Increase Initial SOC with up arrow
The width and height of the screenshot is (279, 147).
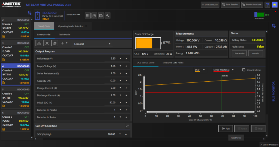(x=126, y=102)
